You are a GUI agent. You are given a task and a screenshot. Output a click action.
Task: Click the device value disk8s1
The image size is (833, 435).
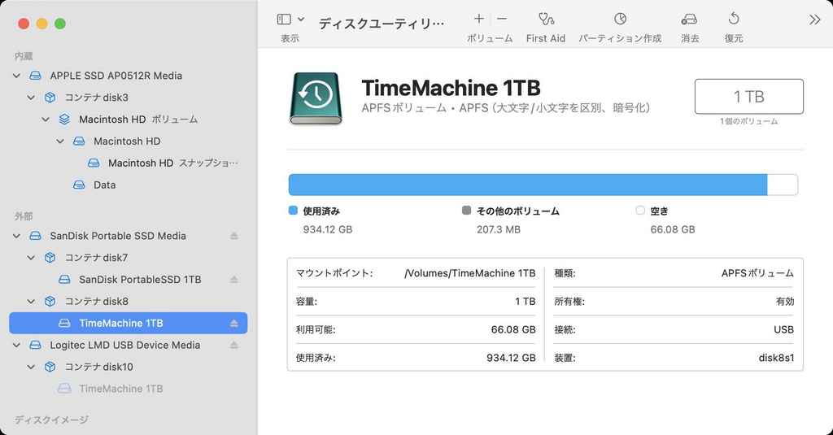(x=776, y=358)
